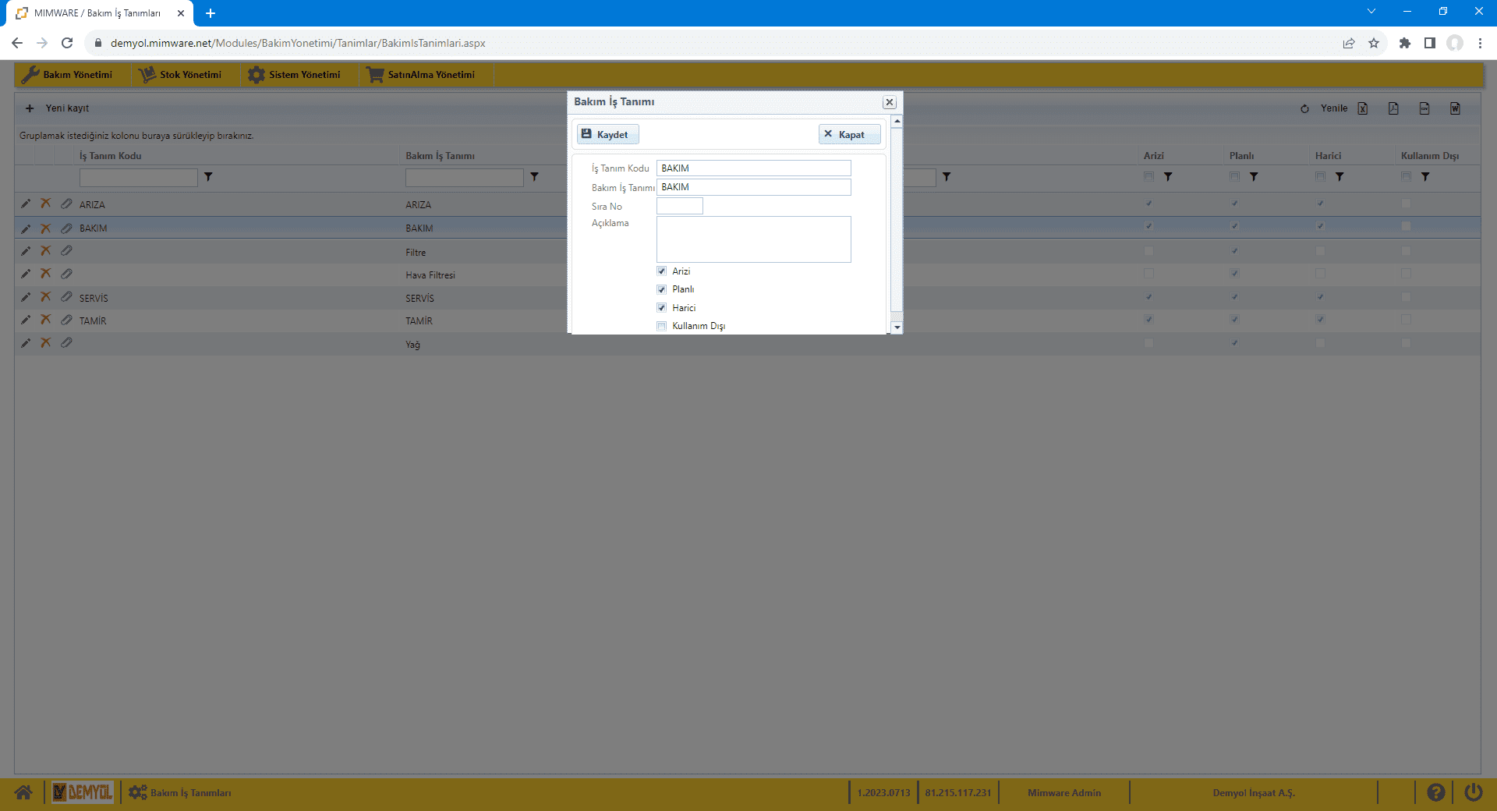Click the power logout icon

click(1473, 792)
